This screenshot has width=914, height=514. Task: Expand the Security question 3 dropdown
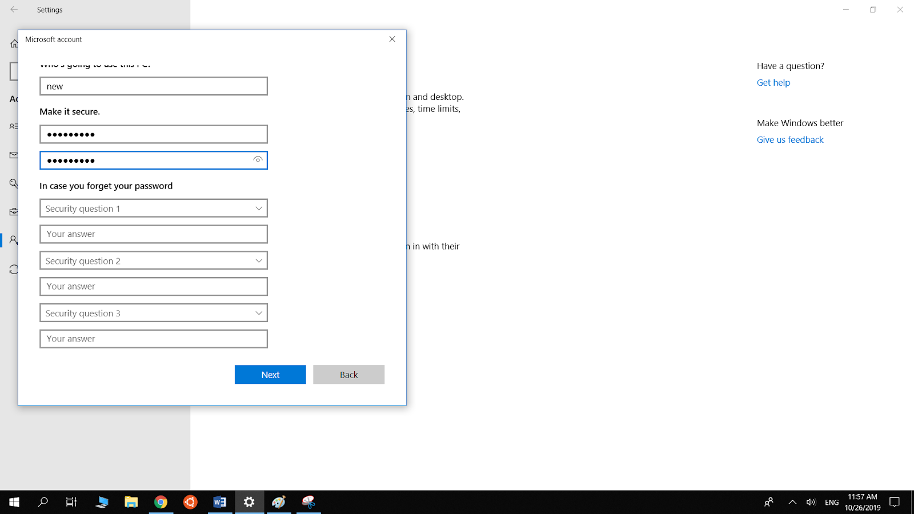click(154, 313)
